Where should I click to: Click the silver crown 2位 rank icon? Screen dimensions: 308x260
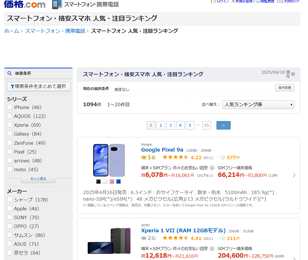(x=144, y=238)
